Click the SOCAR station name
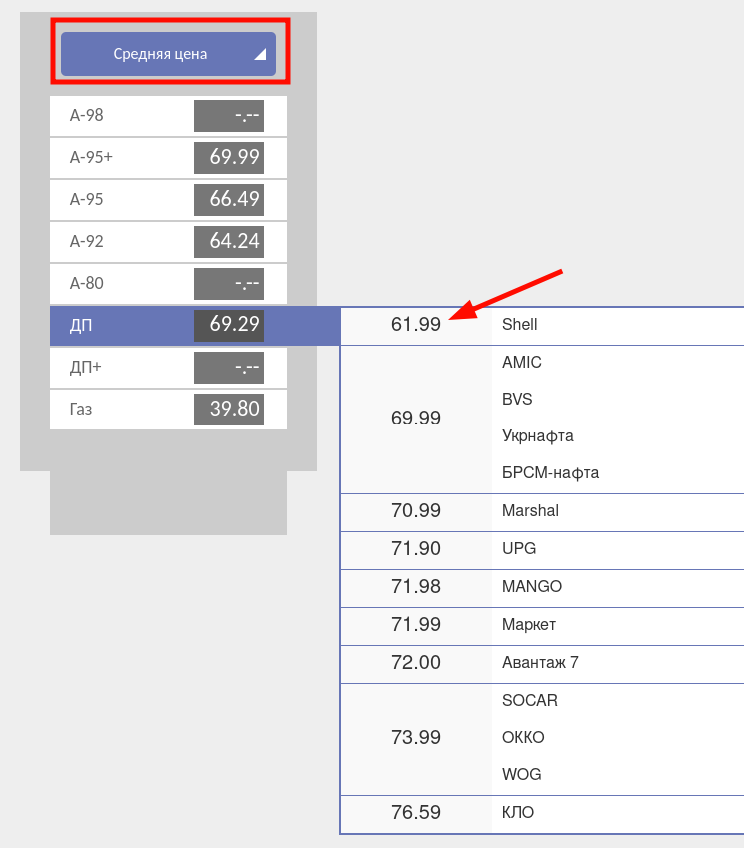Image resolution: width=744 pixels, height=848 pixels. pos(529,701)
